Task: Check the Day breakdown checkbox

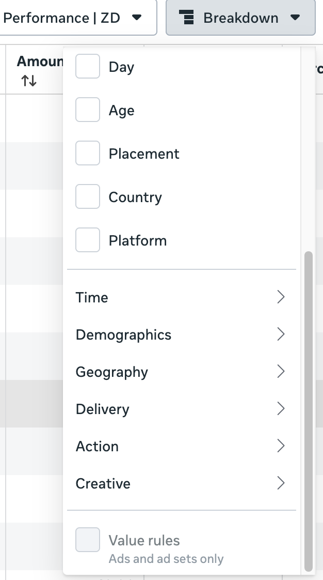Action: pyautogui.click(x=88, y=67)
